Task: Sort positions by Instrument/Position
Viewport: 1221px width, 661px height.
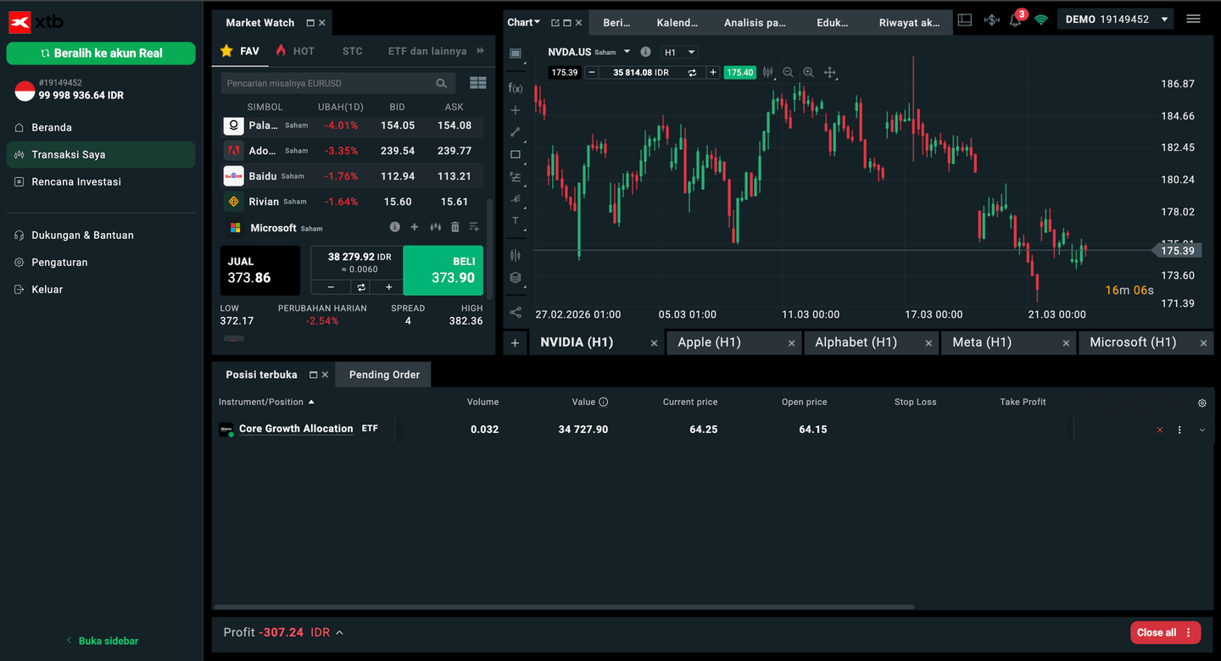Action: coord(266,402)
